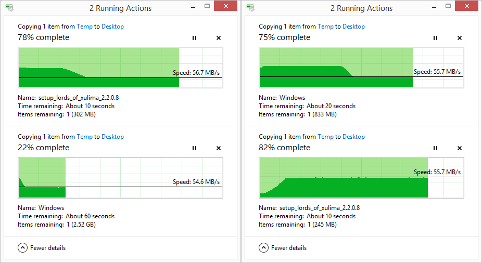Screen dimensions: 482x263
Task: Collapse details with Fewer details in left window
Action: (x=42, y=247)
